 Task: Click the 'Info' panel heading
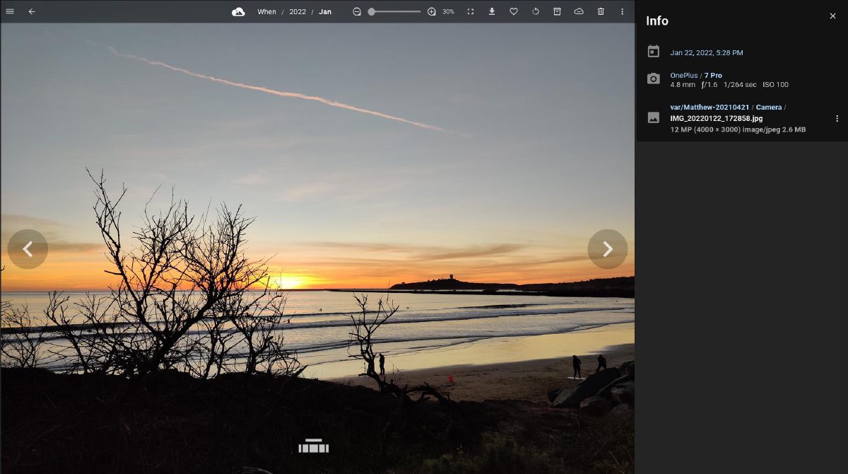click(x=657, y=21)
